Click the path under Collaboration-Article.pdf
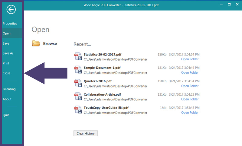Screen dimensions: 242x146 point(116,99)
